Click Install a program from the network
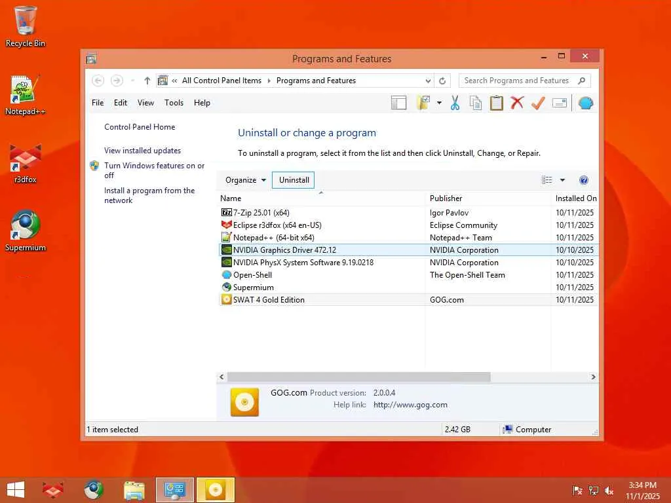This screenshot has width=671, height=503. pos(149,195)
